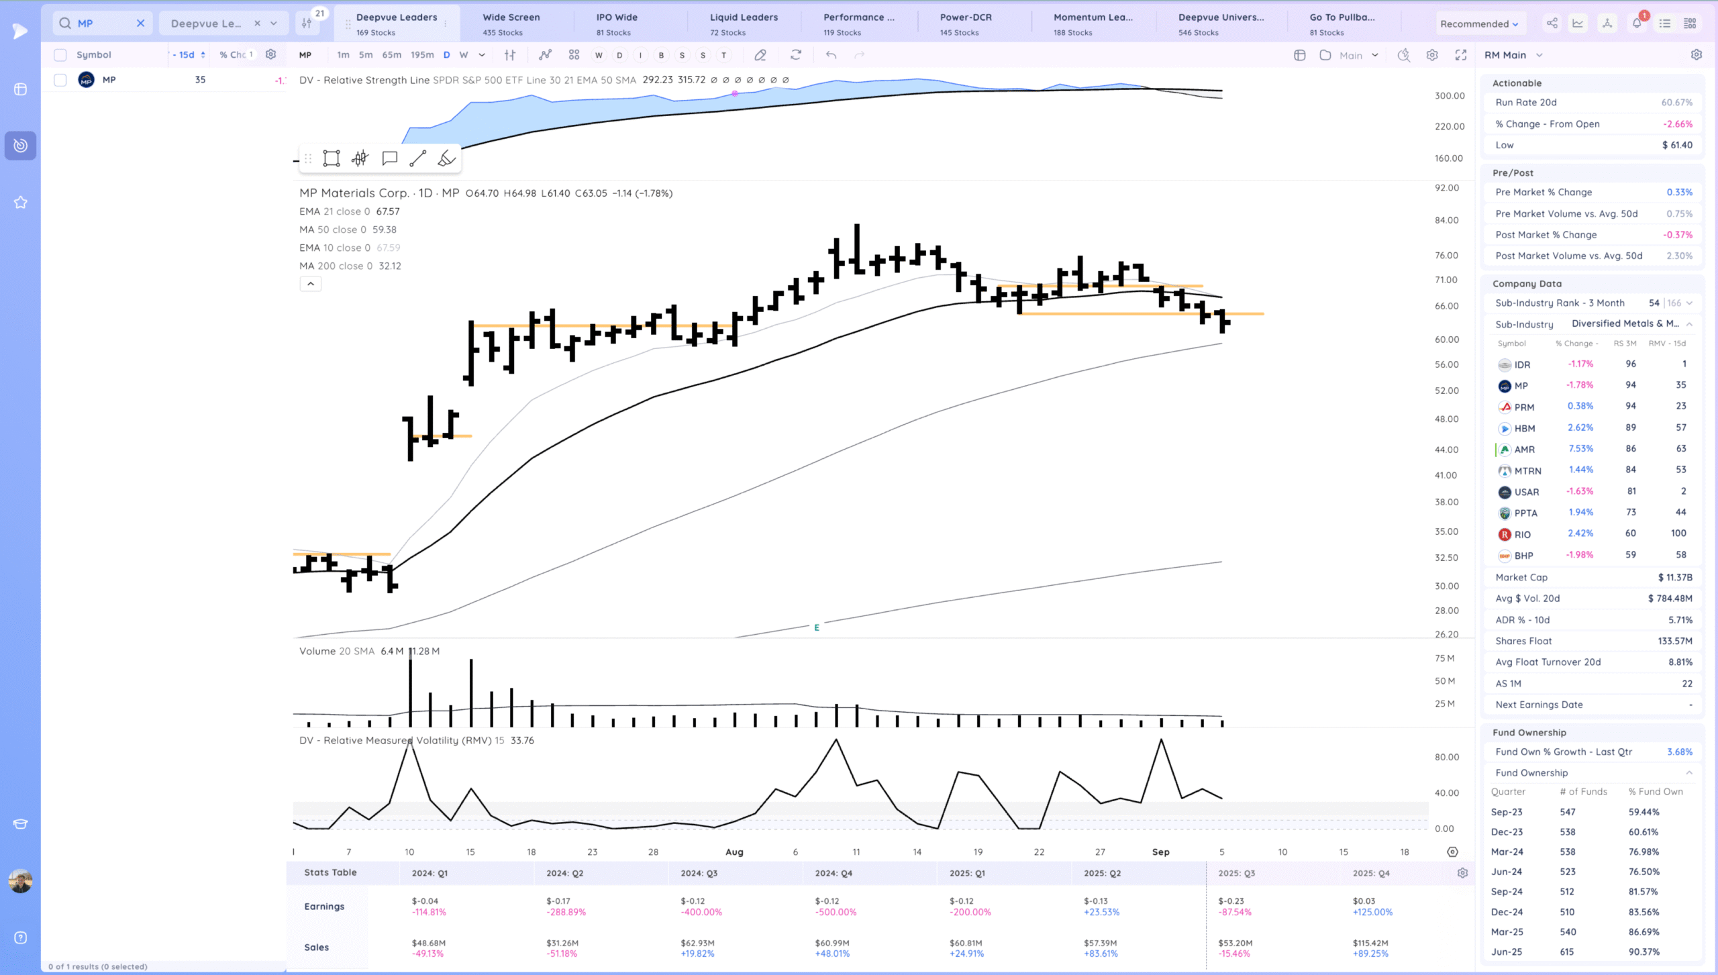The height and width of the screenshot is (975, 1718).
Task: Switch to list-with-grid layout icon
Action: point(1690,23)
